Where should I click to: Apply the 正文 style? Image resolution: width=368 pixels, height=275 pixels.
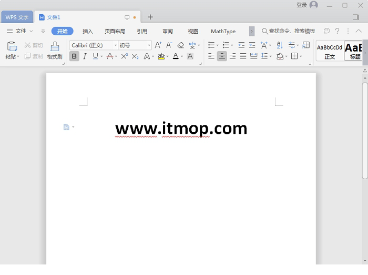click(x=330, y=51)
